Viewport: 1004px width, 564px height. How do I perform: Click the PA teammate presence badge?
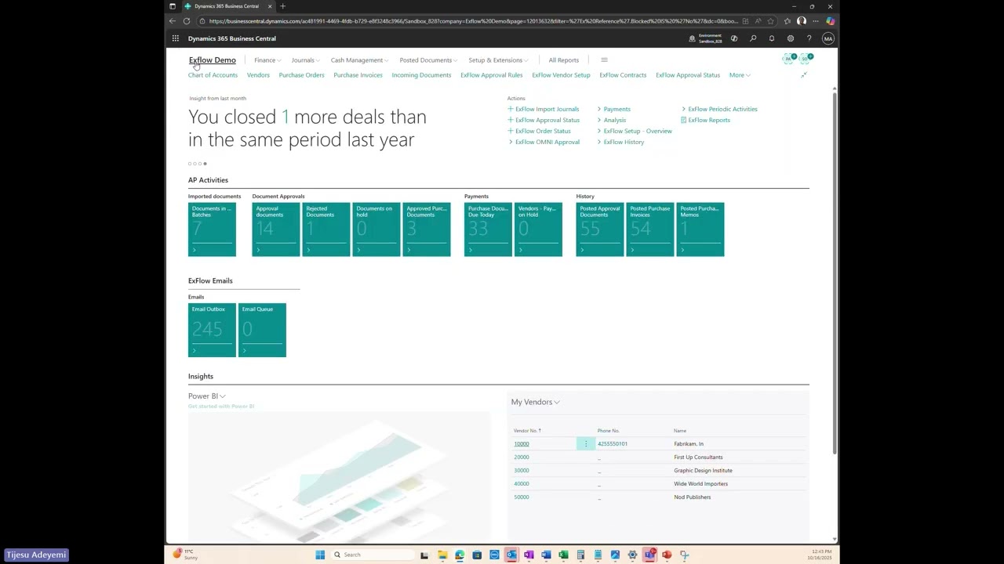789,59
